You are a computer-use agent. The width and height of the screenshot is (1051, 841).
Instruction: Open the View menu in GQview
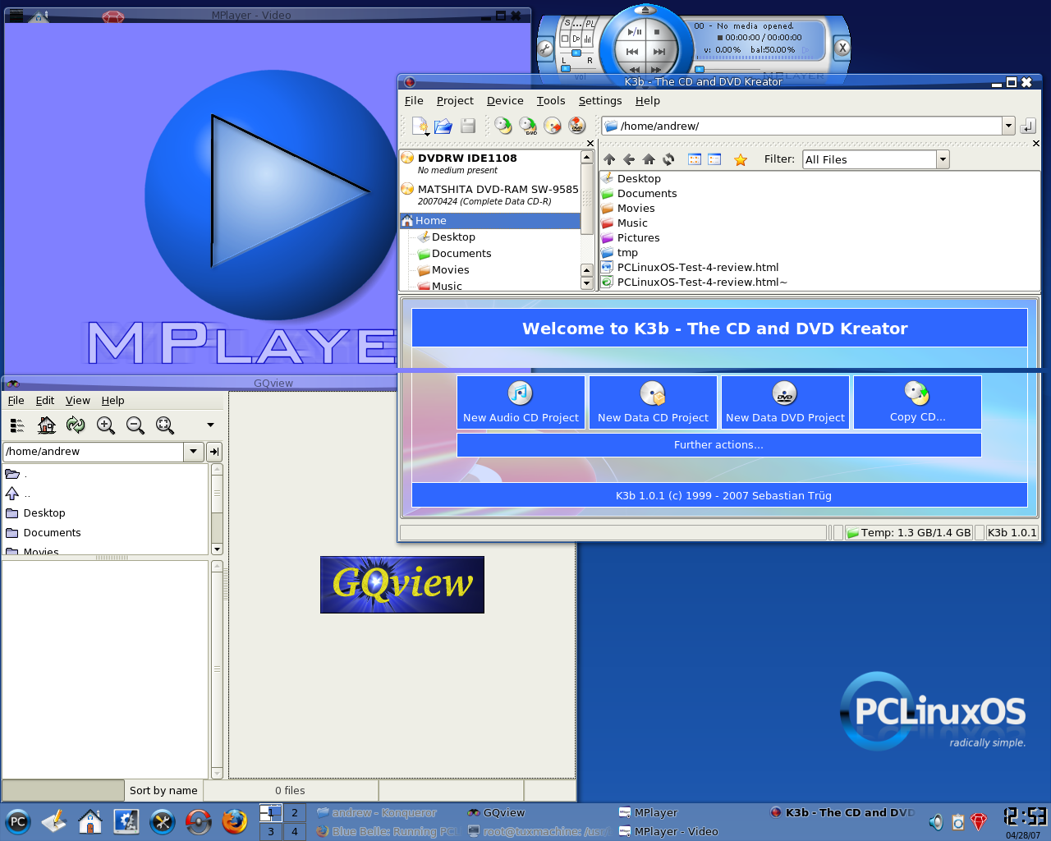coord(78,400)
